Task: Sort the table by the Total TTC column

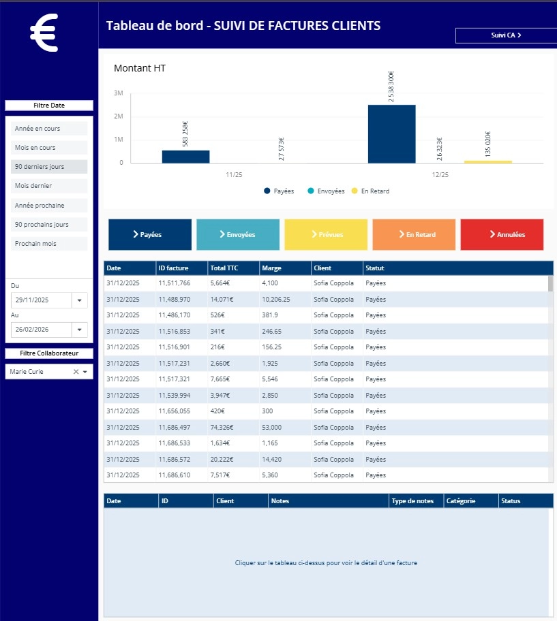Action: point(224,268)
